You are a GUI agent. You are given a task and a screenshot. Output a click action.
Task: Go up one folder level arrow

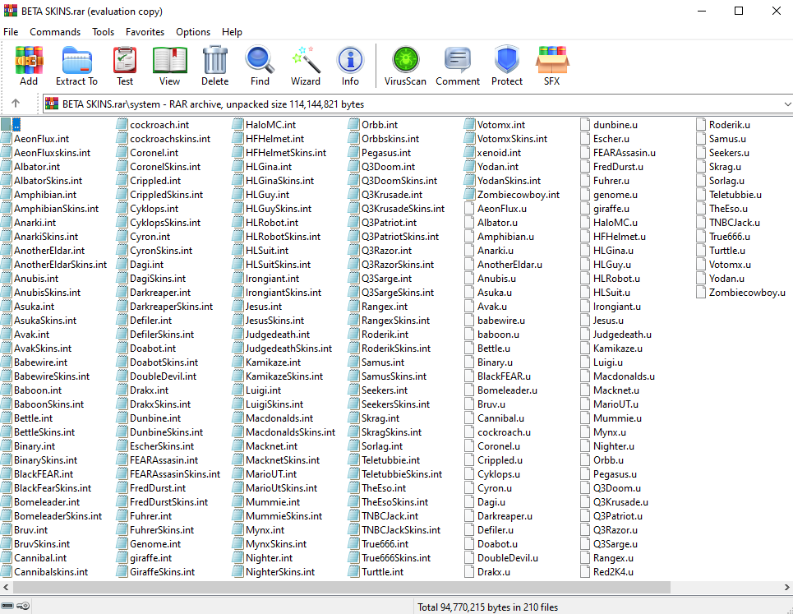coord(16,104)
